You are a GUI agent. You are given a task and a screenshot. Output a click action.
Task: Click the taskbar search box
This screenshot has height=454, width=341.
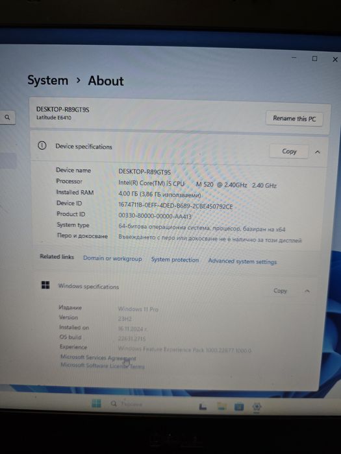[127, 404]
